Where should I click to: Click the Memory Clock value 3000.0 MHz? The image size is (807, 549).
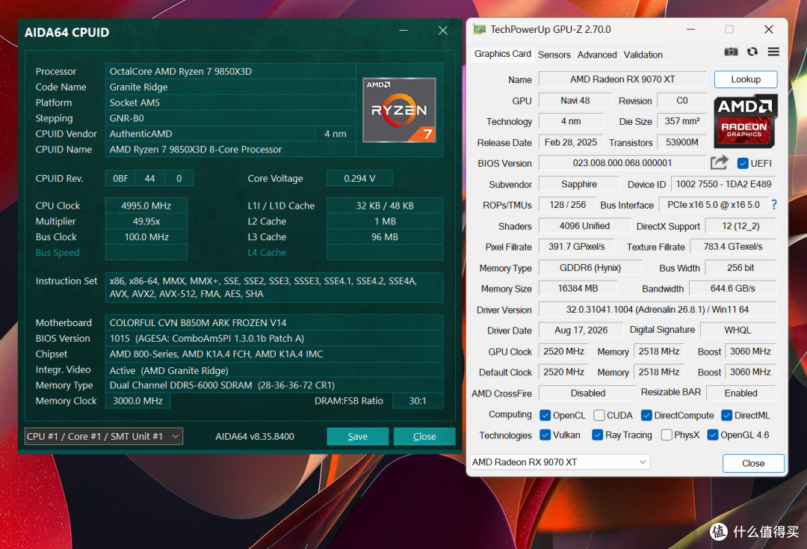point(137,401)
